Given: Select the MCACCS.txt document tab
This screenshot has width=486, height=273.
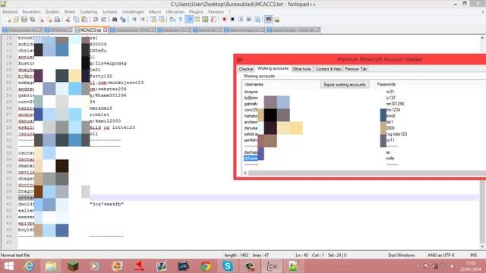Looking at the screenshot, I should pyautogui.click(x=90, y=30).
